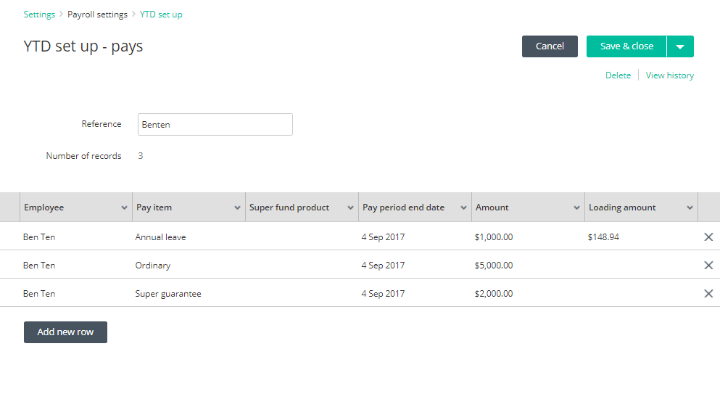Open the View history link
Viewport: 720px width, 407px height.
(669, 75)
